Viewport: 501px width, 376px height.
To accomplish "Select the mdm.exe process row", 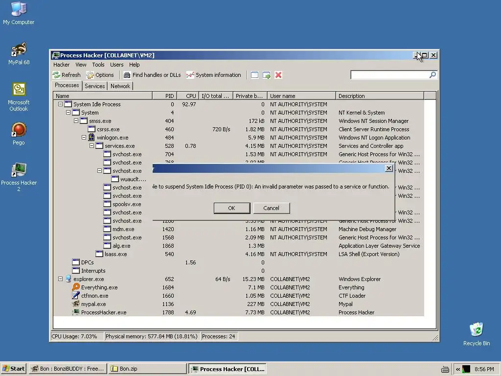I will 238,229.
